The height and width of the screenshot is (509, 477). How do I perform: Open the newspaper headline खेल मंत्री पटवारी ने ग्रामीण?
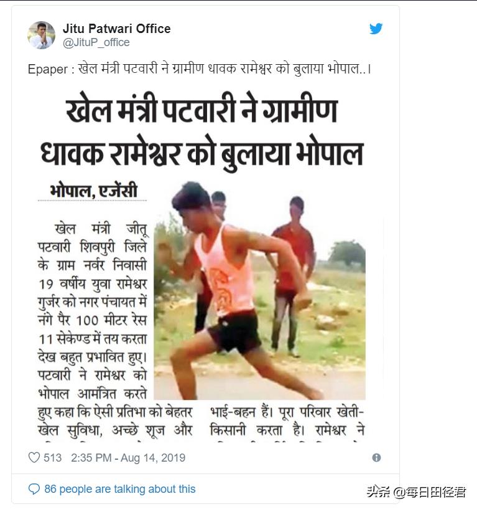(201, 110)
